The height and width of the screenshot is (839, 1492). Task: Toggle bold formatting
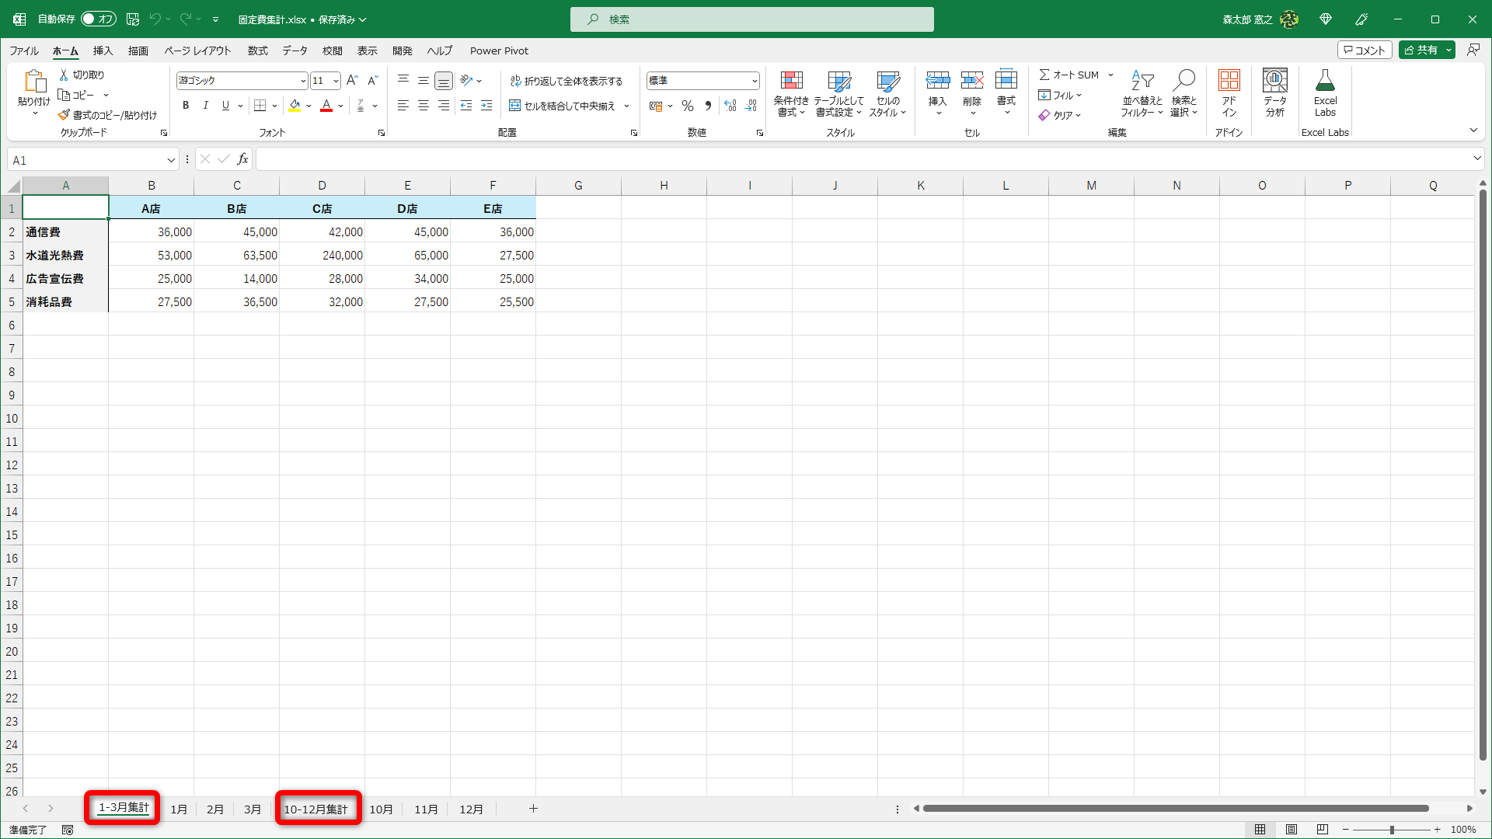point(186,106)
